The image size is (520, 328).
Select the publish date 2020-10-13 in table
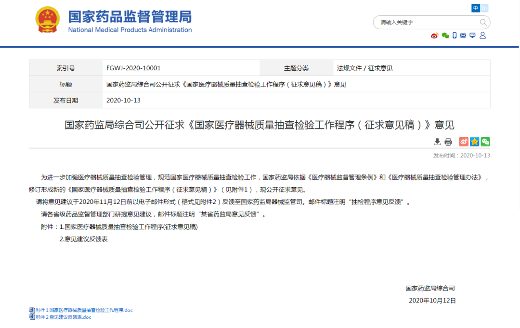coord(123,101)
